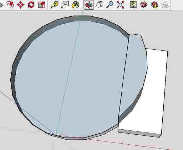This screenshot has width=183, height=150.
Task: Click the greyed-out Send to LayOut icon
Action: coord(165,5)
